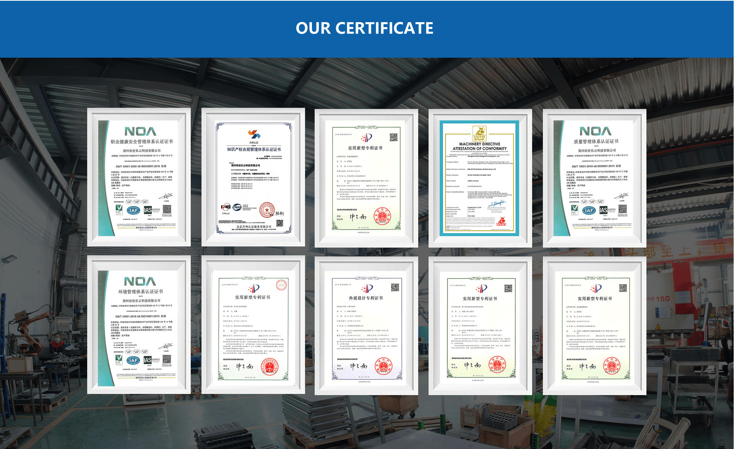
Task: Open the UDEM Machinery Directive conformity certificate
Action: click(480, 178)
